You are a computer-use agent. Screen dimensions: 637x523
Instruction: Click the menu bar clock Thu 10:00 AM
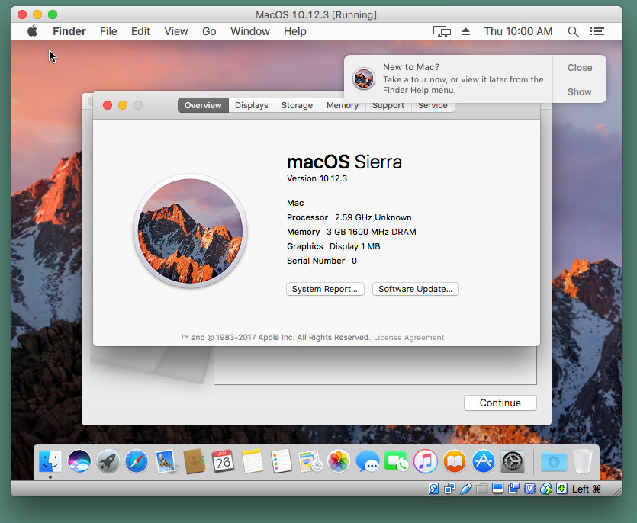(x=518, y=31)
